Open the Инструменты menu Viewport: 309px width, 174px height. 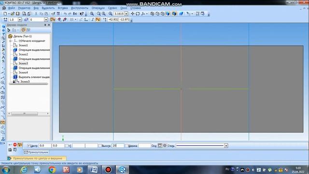(80, 8)
